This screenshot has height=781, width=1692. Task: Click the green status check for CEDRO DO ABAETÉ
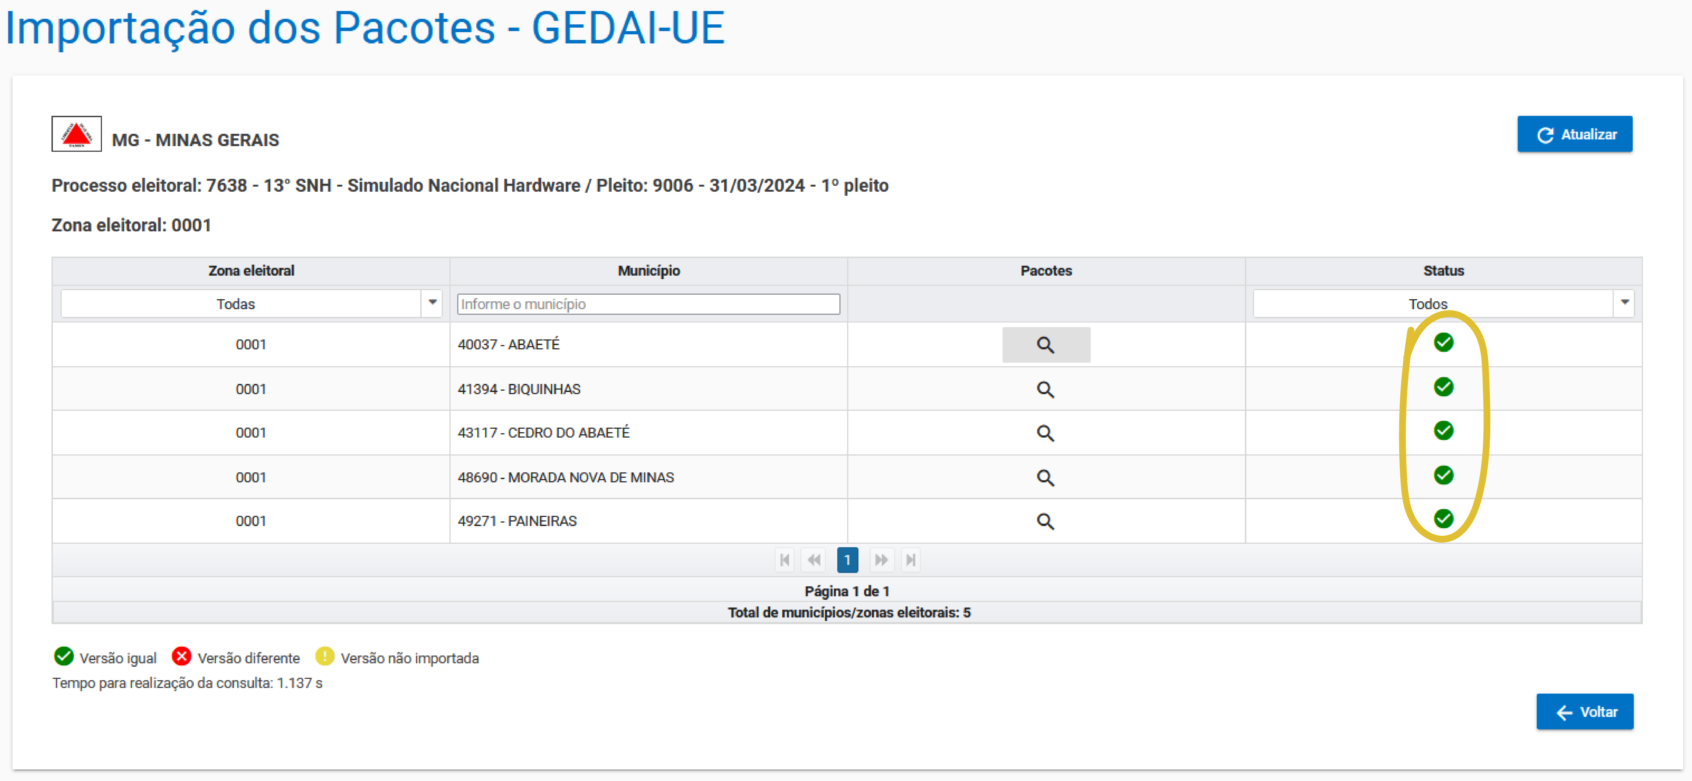[x=1443, y=430]
